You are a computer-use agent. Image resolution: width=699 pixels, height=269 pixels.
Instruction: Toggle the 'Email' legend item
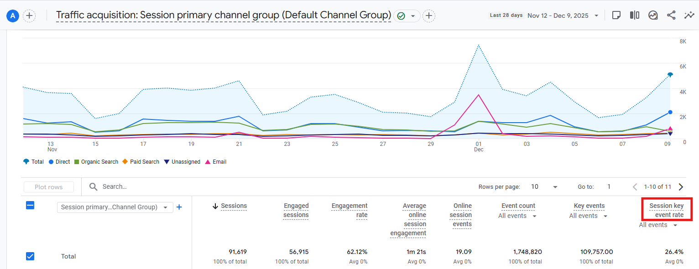(216, 162)
